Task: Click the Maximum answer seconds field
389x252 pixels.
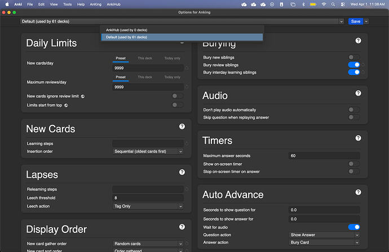Action: (x=324, y=156)
